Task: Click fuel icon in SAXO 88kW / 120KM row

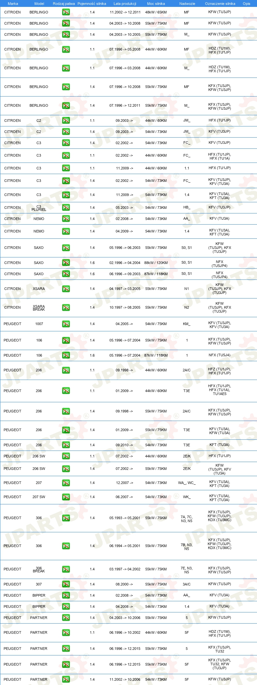Action: (x=66, y=263)
